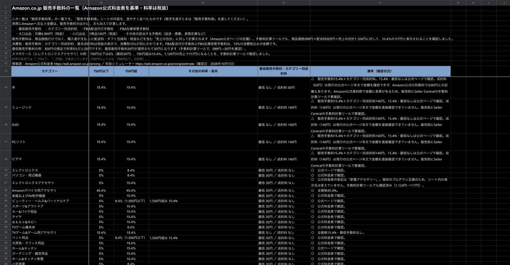Screen dimensions: 510x265
Task: Click the '5%' cell in TVゲーム機本体 row
Action: 101,227
